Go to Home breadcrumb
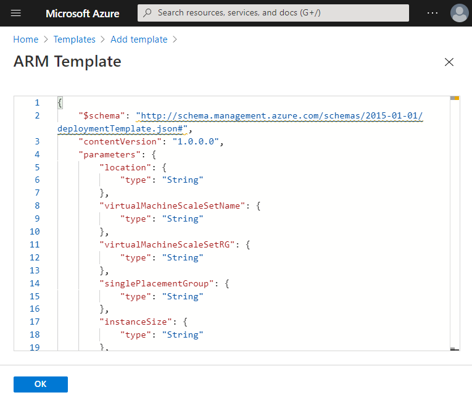The width and height of the screenshot is (472, 403). point(26,39)
